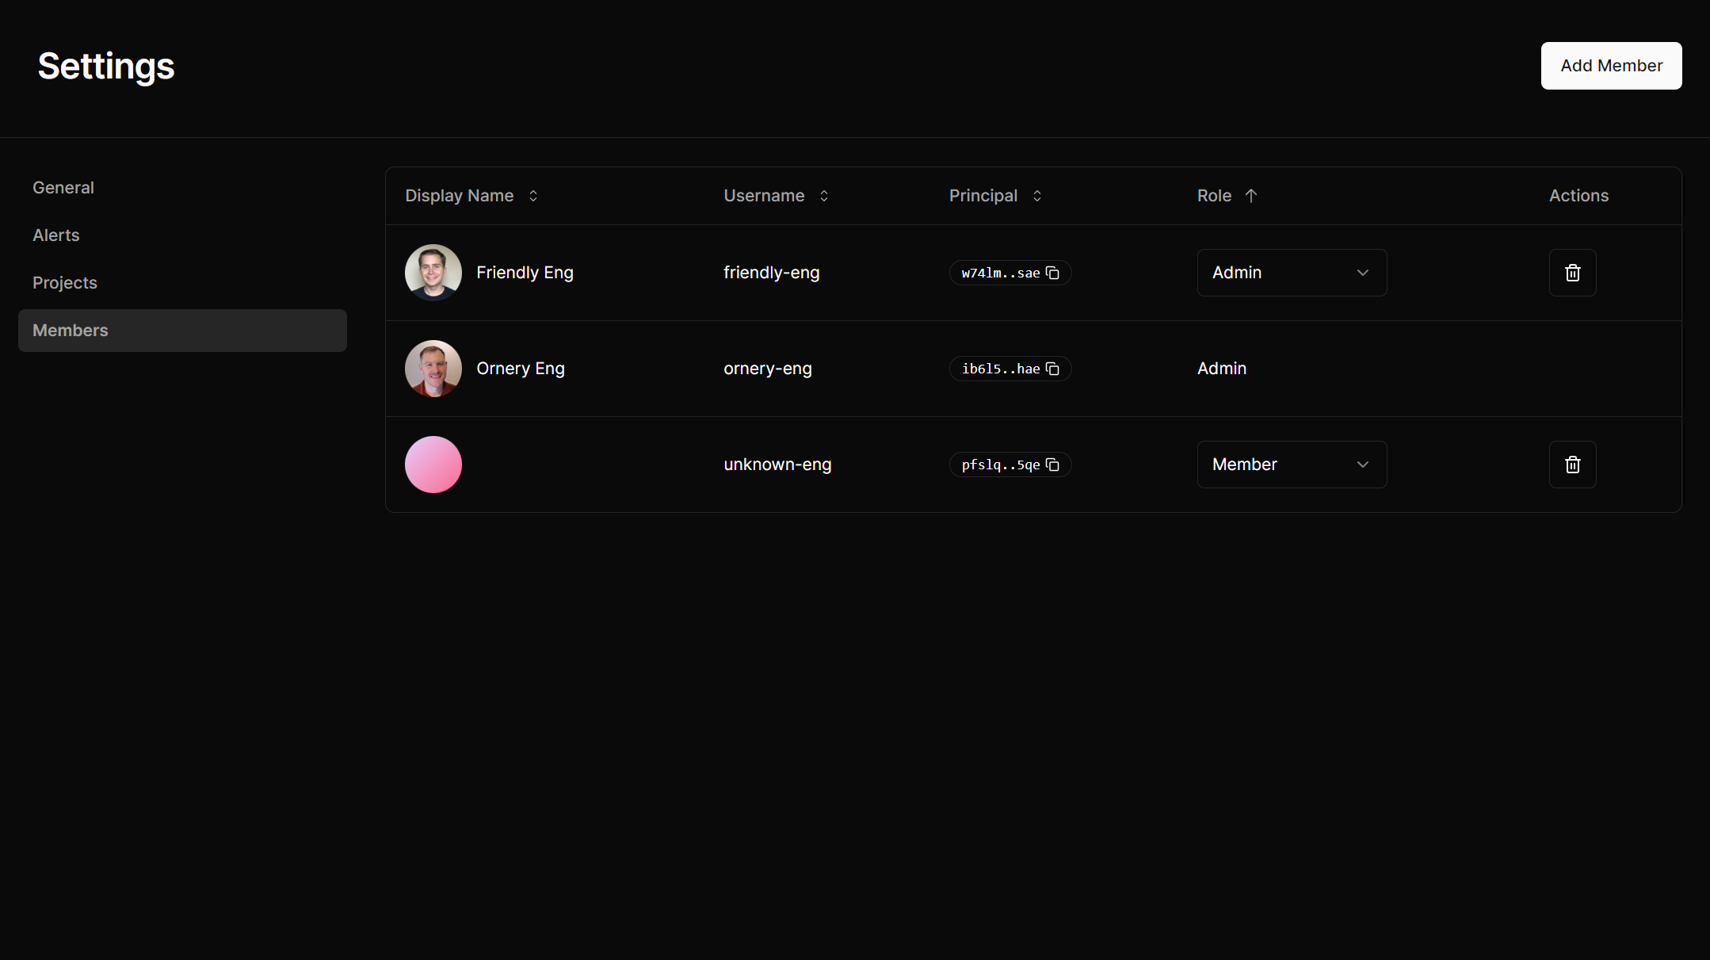The width and height of the screenshot is (1710, 960).
Task: Go to the Alerts settings section
Action: [56, 235]
